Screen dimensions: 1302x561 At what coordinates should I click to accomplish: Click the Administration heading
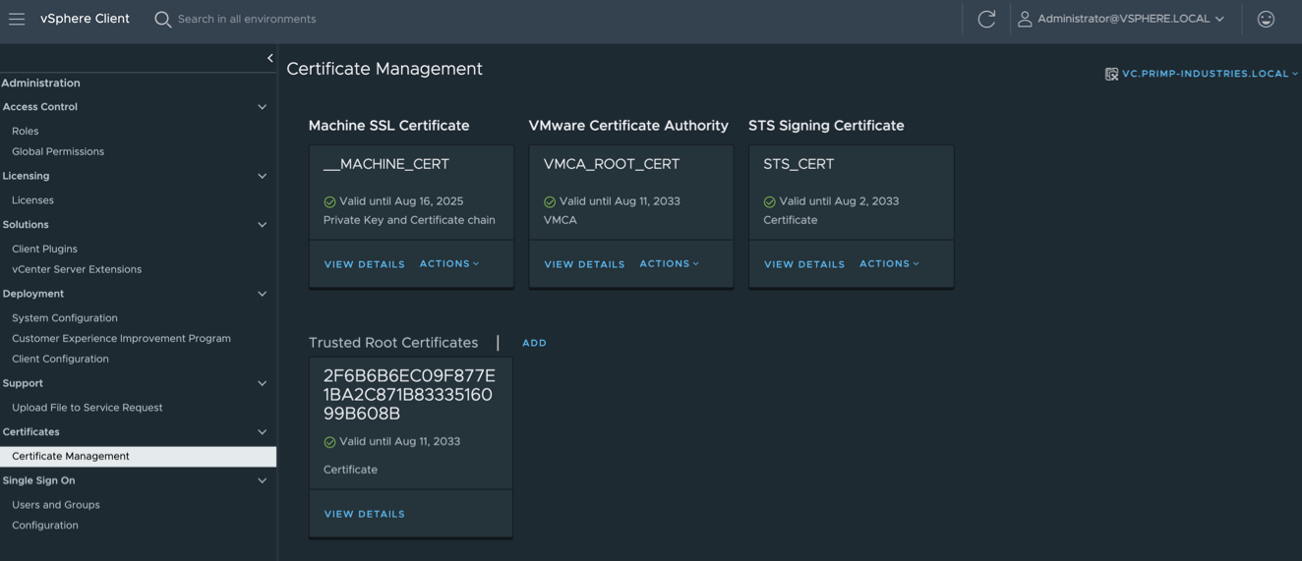pyautogui.click(x=41, y=83)
